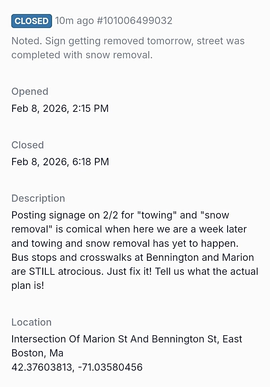Screen dimensions: 270x387
Task: Click the Location heading
Action: pyautogui.click(x=32, y=322)
